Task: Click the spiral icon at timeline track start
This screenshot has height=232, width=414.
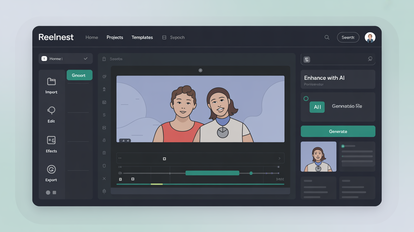Action: [x=120, y=173]
